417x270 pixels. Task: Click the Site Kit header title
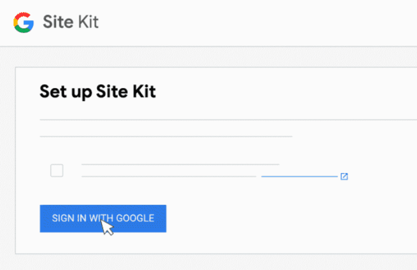71,22
